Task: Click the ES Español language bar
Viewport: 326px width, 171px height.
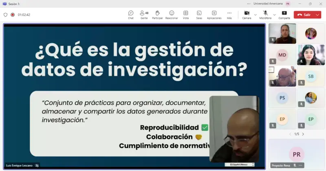Action: coord(239,165)
